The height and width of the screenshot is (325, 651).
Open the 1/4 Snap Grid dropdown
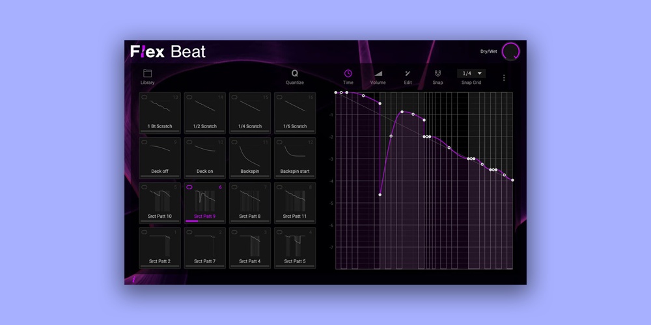point(471,73)
